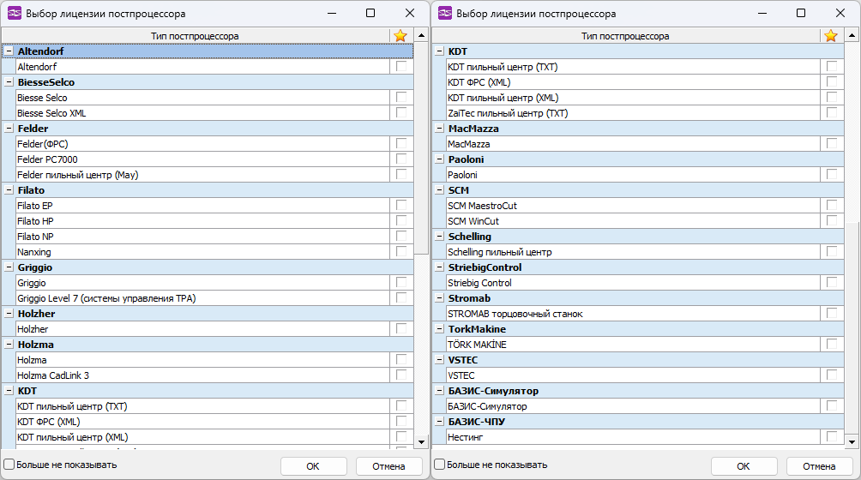Click the scroll up arrow in right list
This screenshot has width=861, height=480.
pos(852,36)
